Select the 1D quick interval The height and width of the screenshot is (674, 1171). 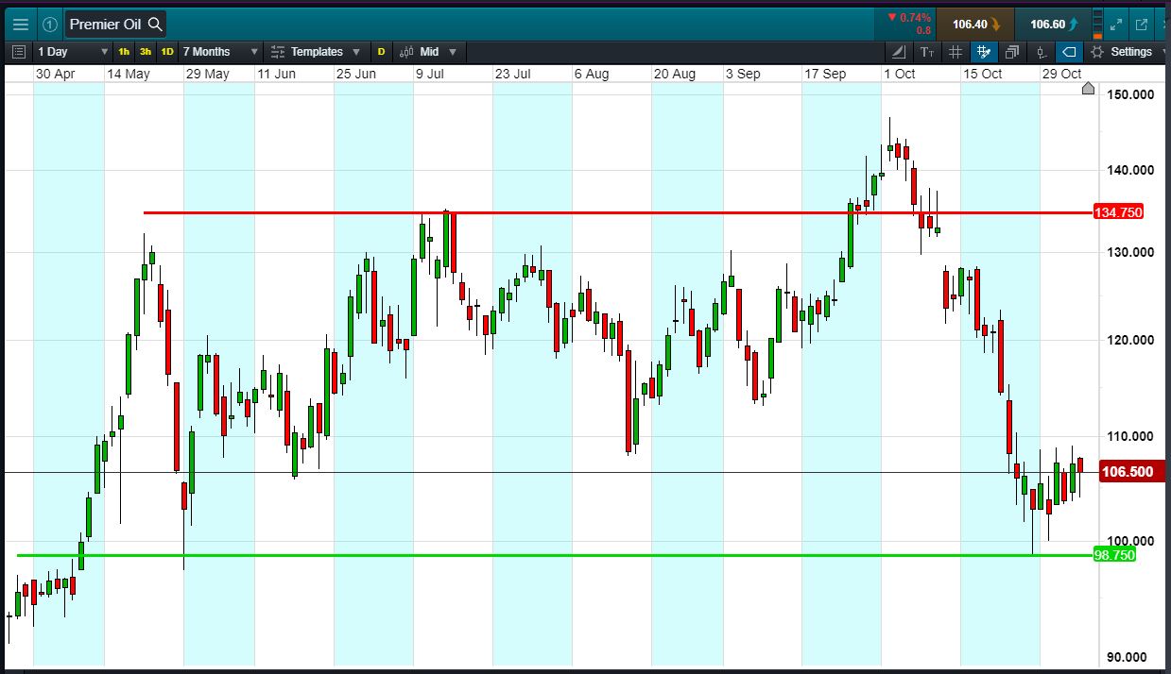[167, 52]
